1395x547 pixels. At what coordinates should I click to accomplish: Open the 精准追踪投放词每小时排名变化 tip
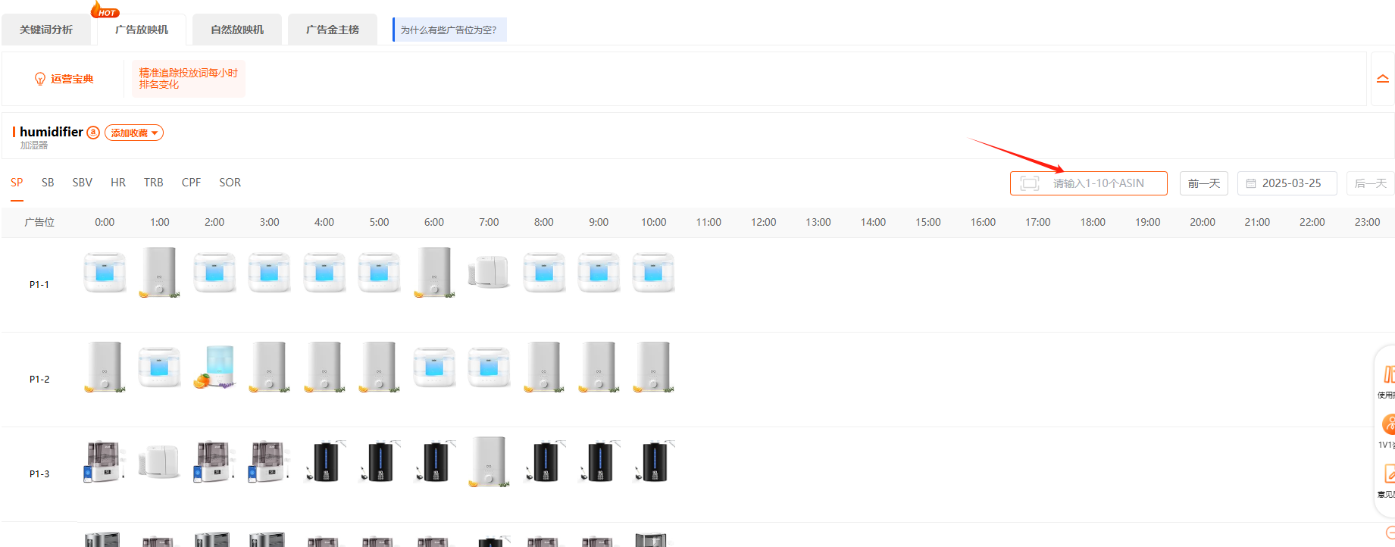188,79
